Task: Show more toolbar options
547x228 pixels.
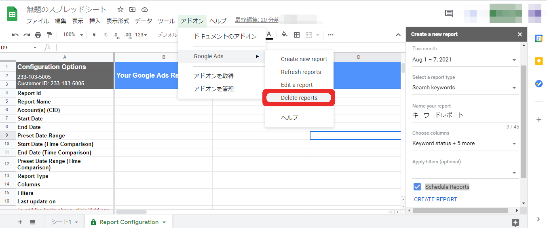Action: 331,35
